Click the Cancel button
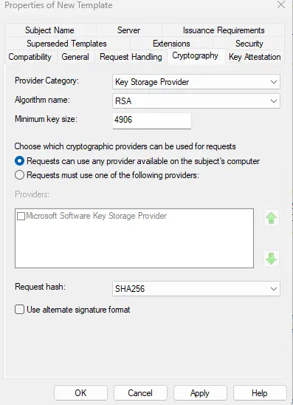The image size is (293, 405). pos(140,393)
